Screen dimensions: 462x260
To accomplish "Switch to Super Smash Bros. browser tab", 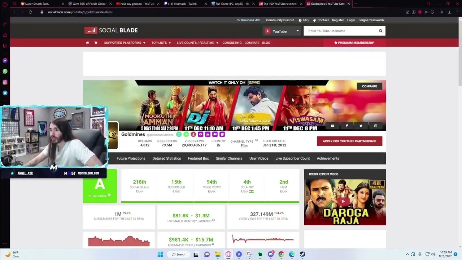I will pyautogui.click(x=42, y=4).
